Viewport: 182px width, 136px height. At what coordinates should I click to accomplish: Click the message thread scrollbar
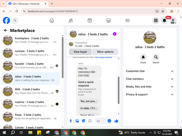(119, 90)
